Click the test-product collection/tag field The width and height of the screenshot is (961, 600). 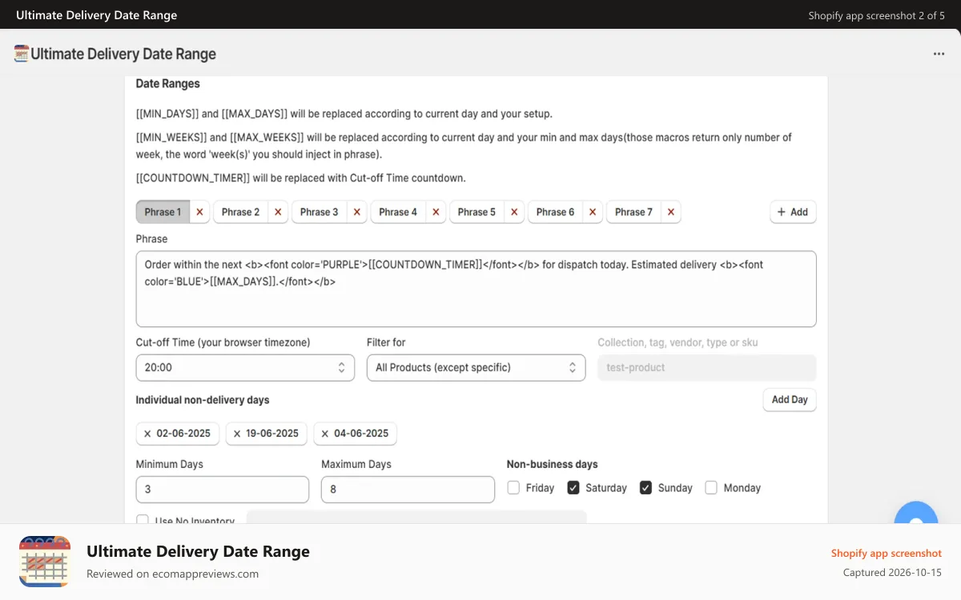706,368
